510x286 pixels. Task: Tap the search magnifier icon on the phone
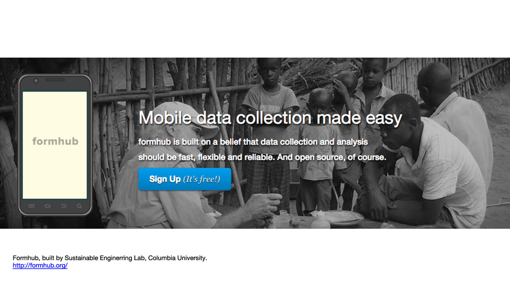click(79, 206)
